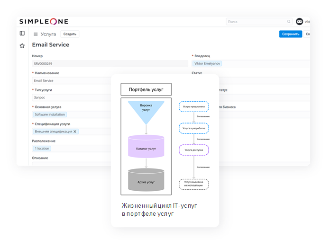Click the Расположение field label
This screenshot has width=330, height=247.
pyautogui.click(x=44, y=141)
